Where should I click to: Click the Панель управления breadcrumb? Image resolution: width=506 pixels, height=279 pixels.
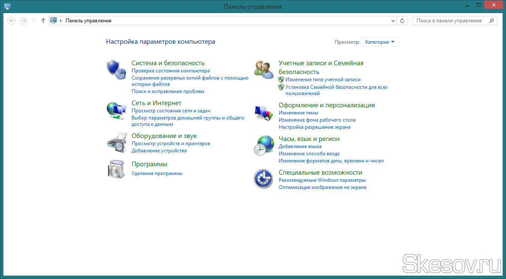coord(88,21)
